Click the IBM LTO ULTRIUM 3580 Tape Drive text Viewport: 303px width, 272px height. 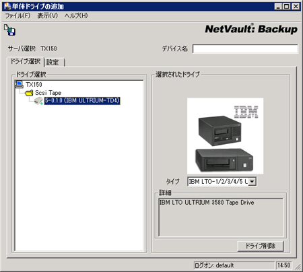[x=207, y=203]
